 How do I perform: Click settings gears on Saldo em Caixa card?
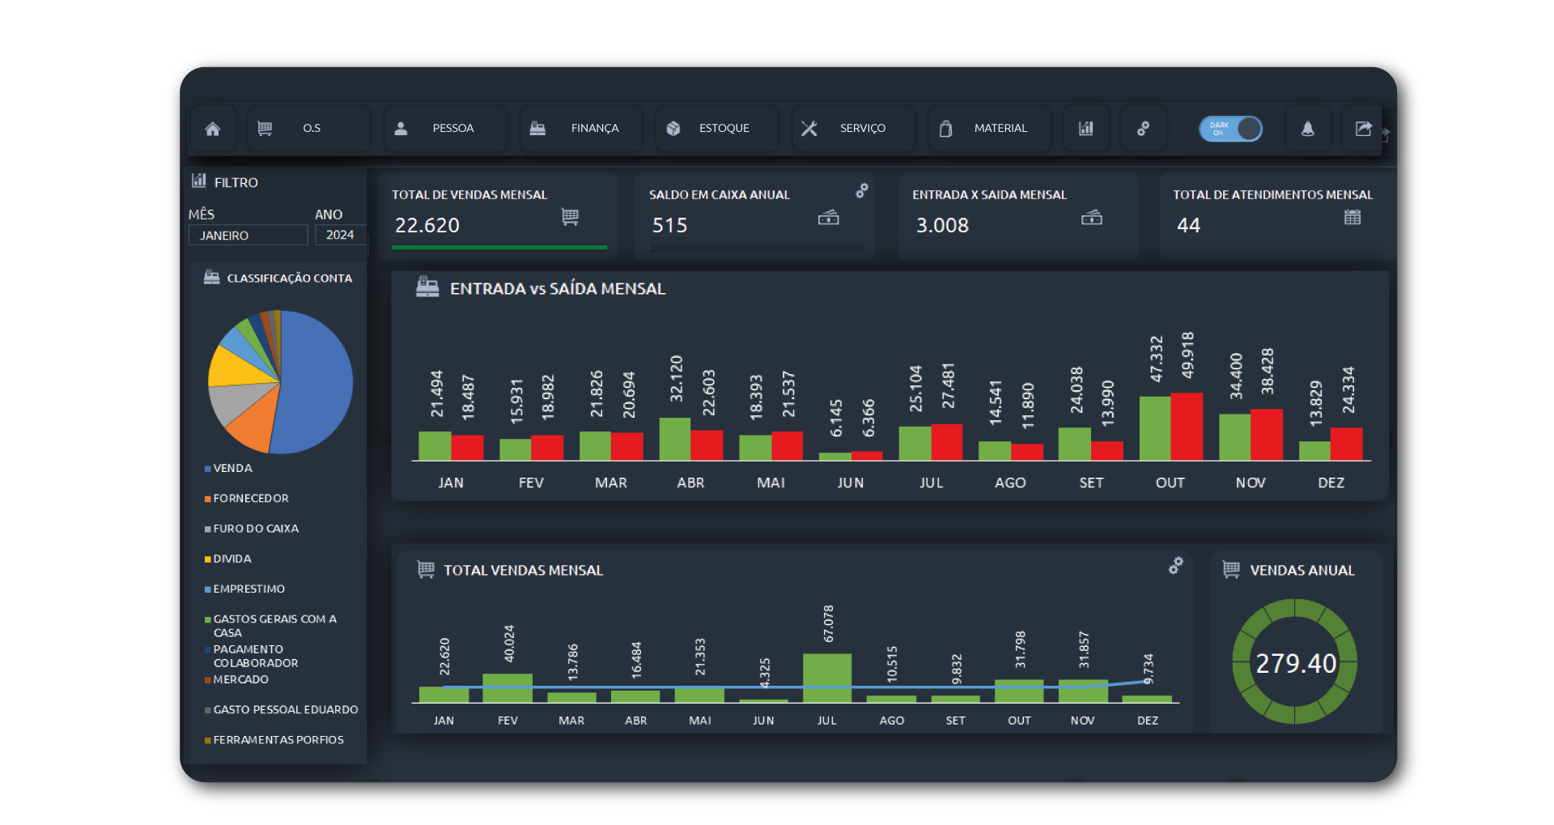tap(862, 190)
